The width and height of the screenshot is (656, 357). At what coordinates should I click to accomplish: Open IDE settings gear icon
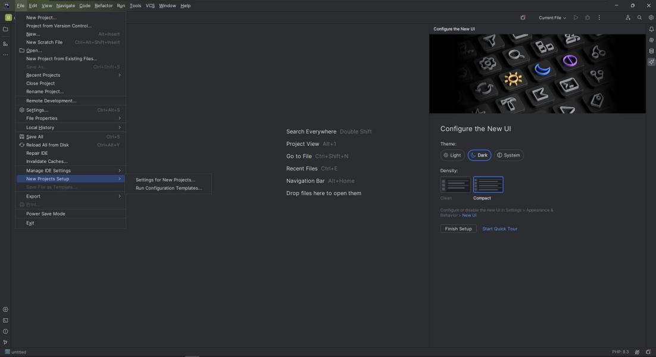pyautogui.click(x=651, y=18)
